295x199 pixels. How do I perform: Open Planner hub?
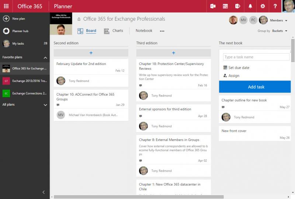(25, 31)
